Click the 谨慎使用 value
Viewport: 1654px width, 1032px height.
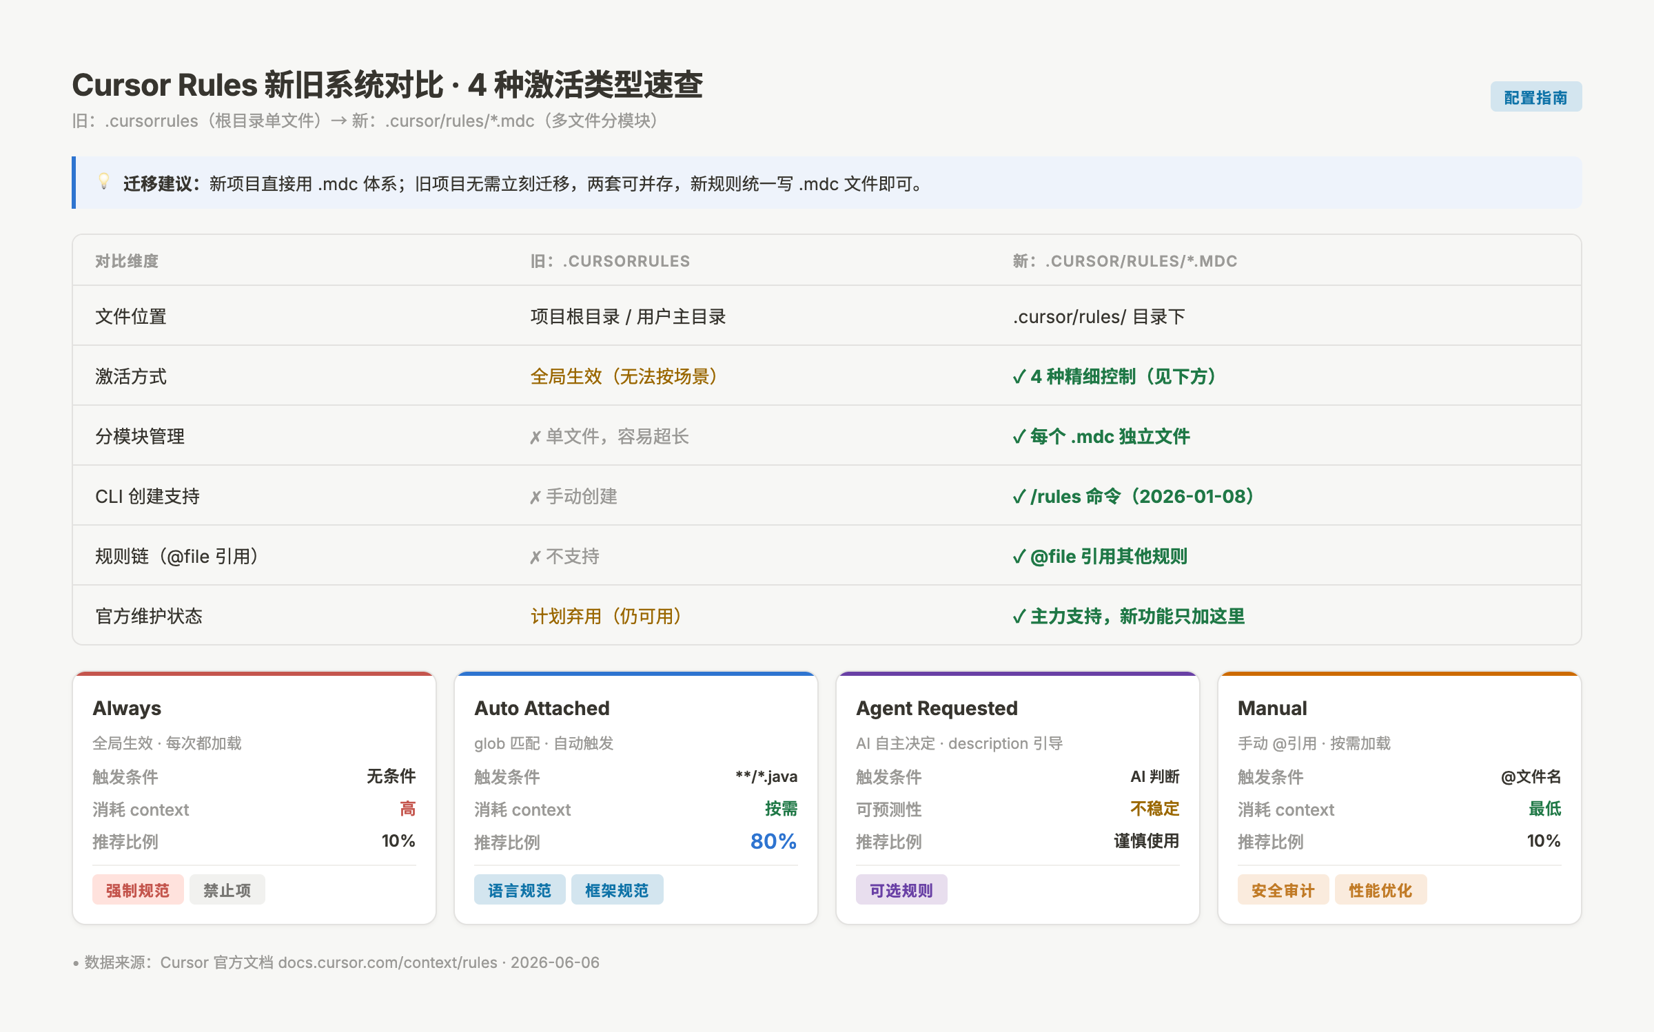pyautogui.click(x=1147, y=841)
